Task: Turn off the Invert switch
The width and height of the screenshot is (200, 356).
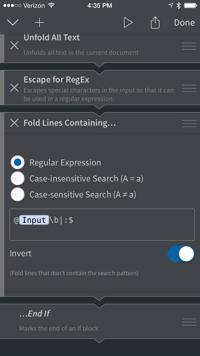Action: 181,254
